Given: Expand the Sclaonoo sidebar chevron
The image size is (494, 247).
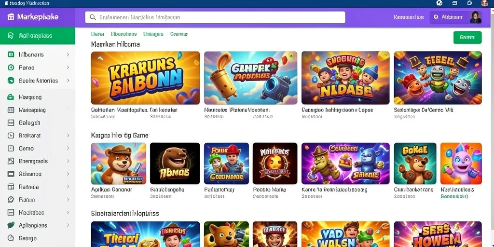Looking at the screenshot, I should (x=68, y=174).
